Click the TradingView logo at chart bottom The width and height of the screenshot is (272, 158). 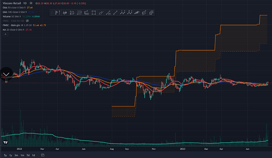6,142
